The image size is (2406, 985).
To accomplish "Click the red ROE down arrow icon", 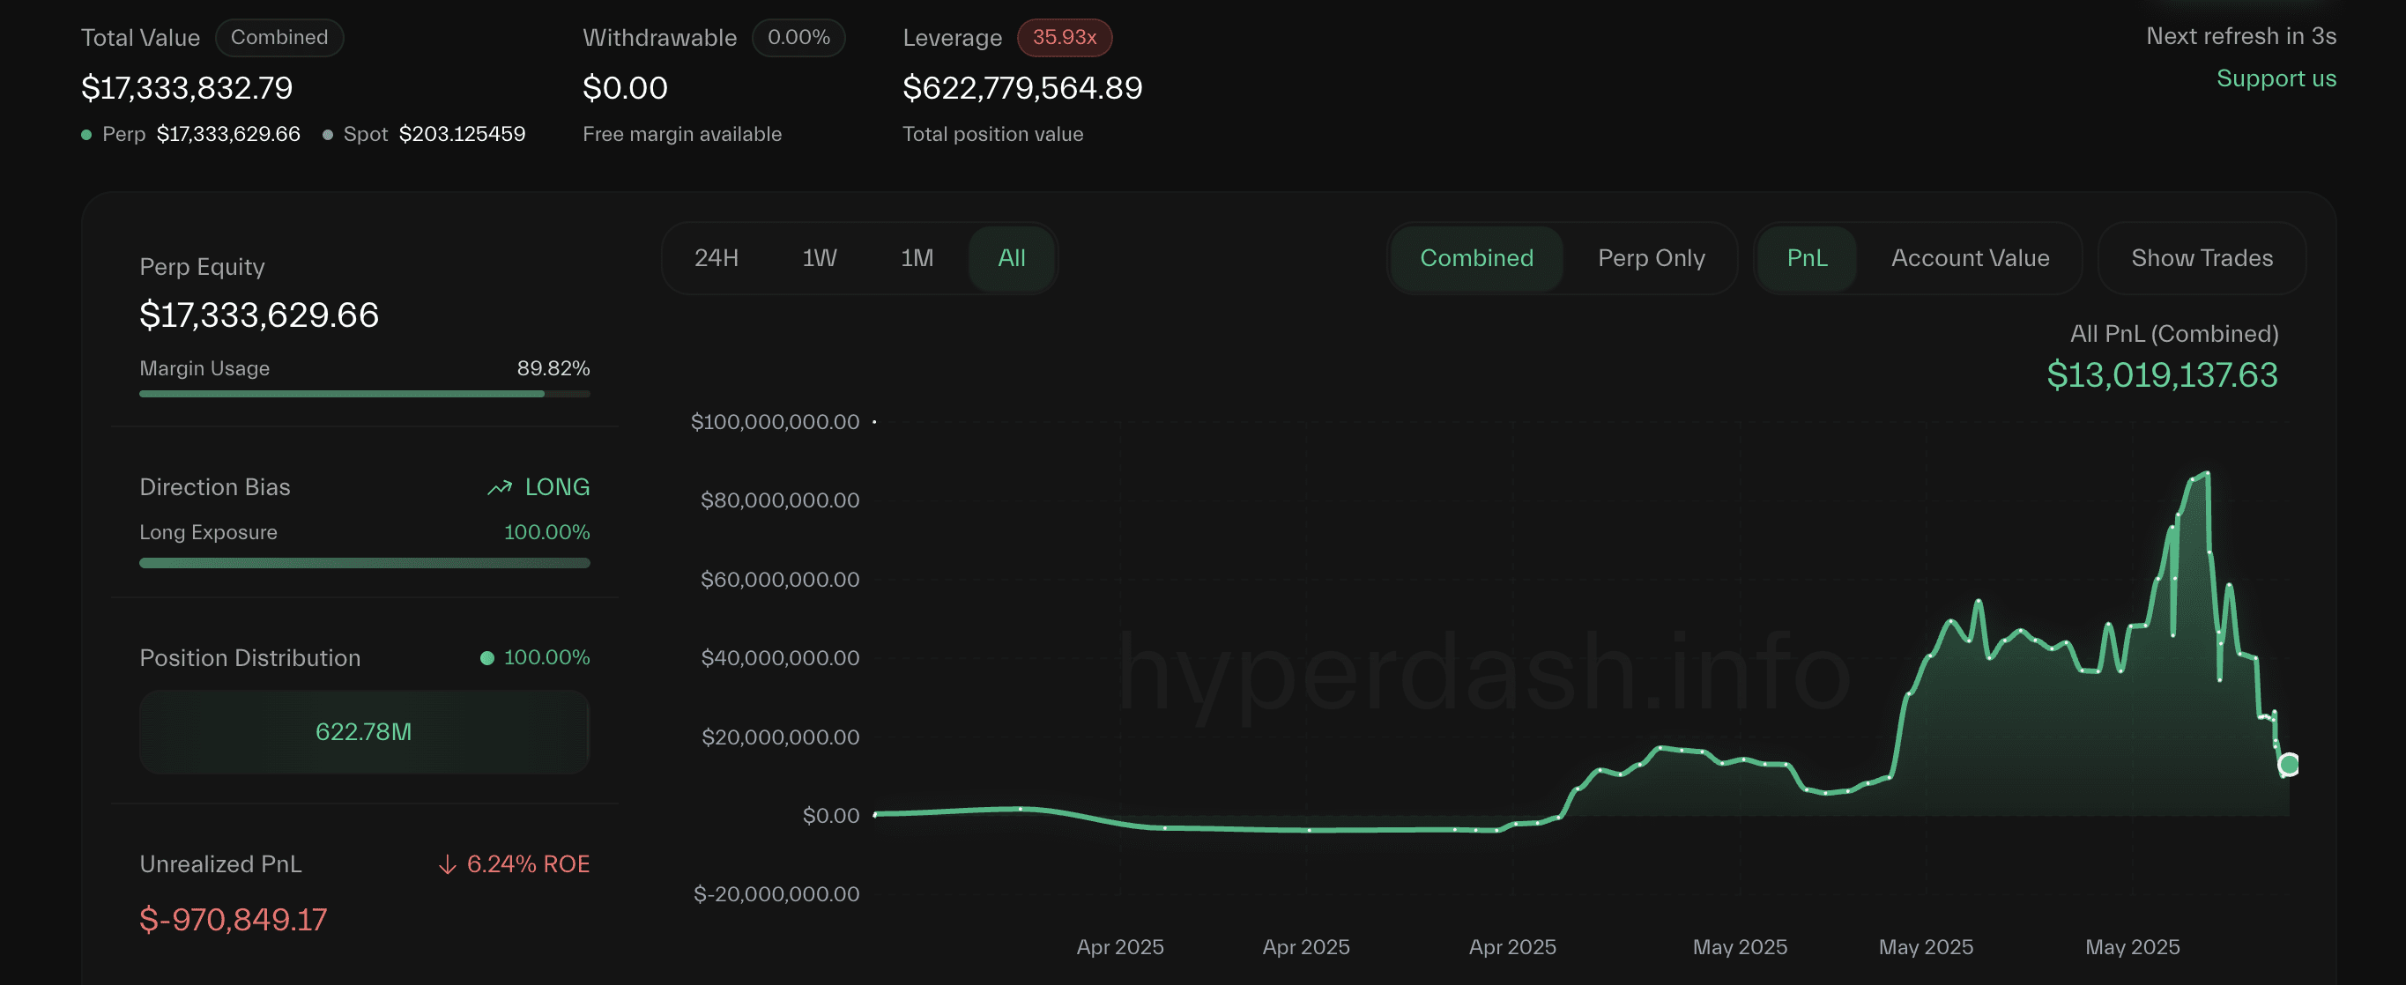I will click(447, 864).
